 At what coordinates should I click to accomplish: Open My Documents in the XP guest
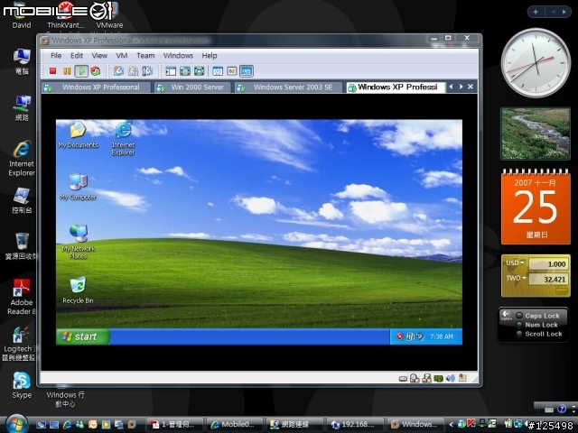tap(79, 134)
